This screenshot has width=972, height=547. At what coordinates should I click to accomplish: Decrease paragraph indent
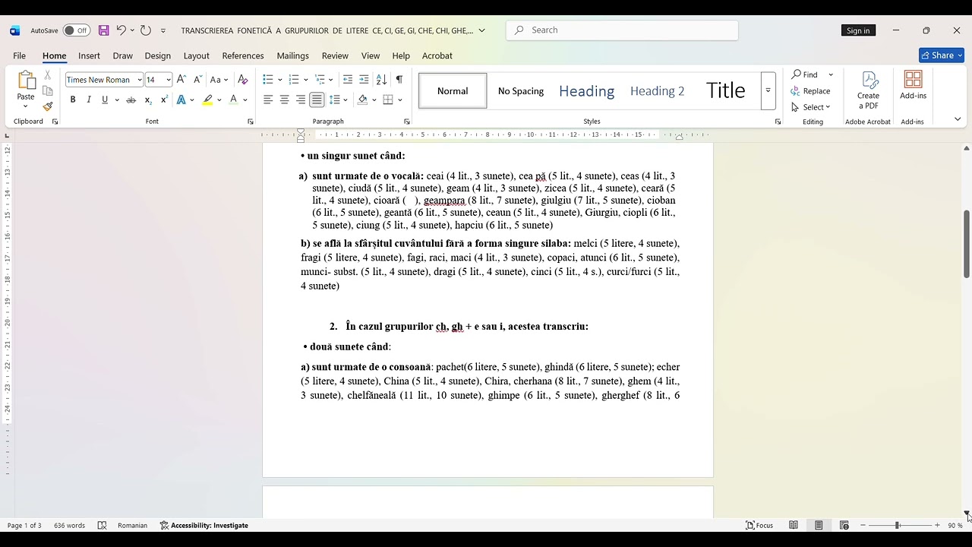coord(348,80)
